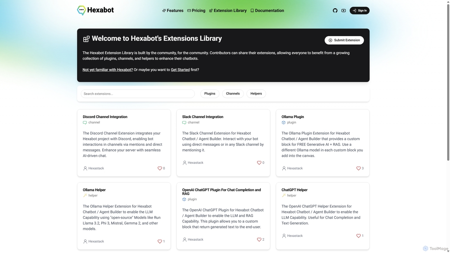Follow the 'Not yet familiar with Hexabot?' link
This screenshot has width=450, height=253.
point(108,70)
